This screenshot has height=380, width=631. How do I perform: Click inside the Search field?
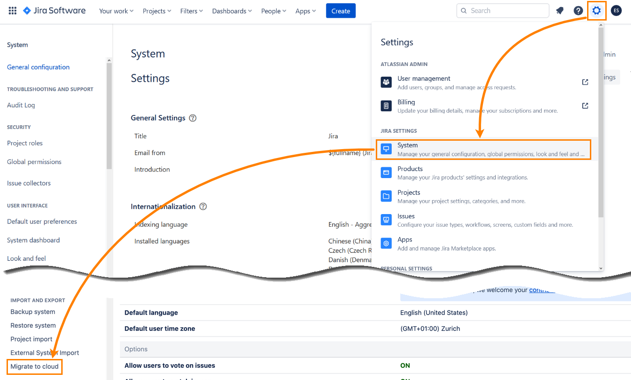[x=502, y=10]
